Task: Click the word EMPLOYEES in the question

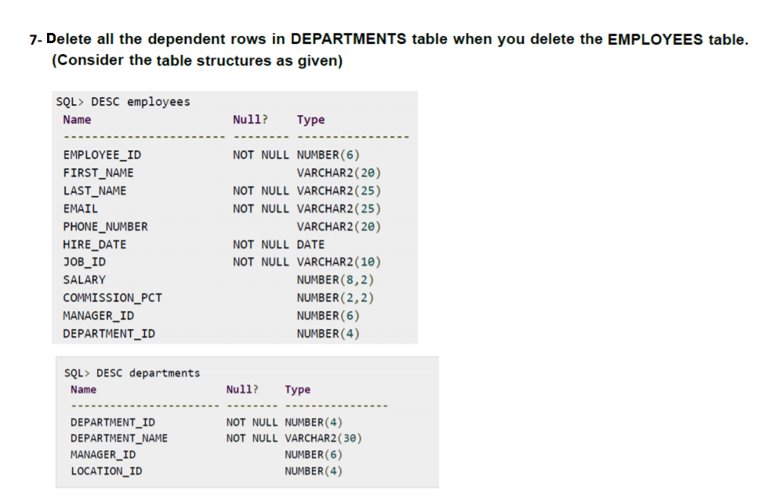Action: pyautogui.click(x=655, y=39)
